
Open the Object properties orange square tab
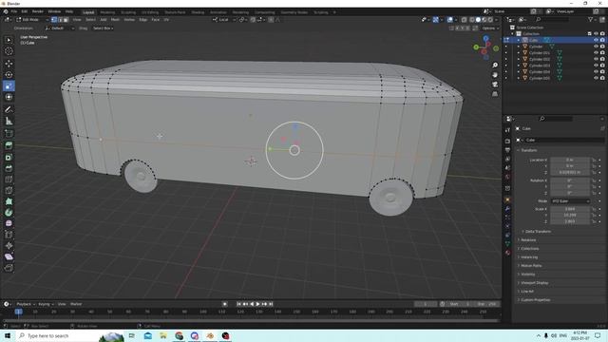pos(507,199)
